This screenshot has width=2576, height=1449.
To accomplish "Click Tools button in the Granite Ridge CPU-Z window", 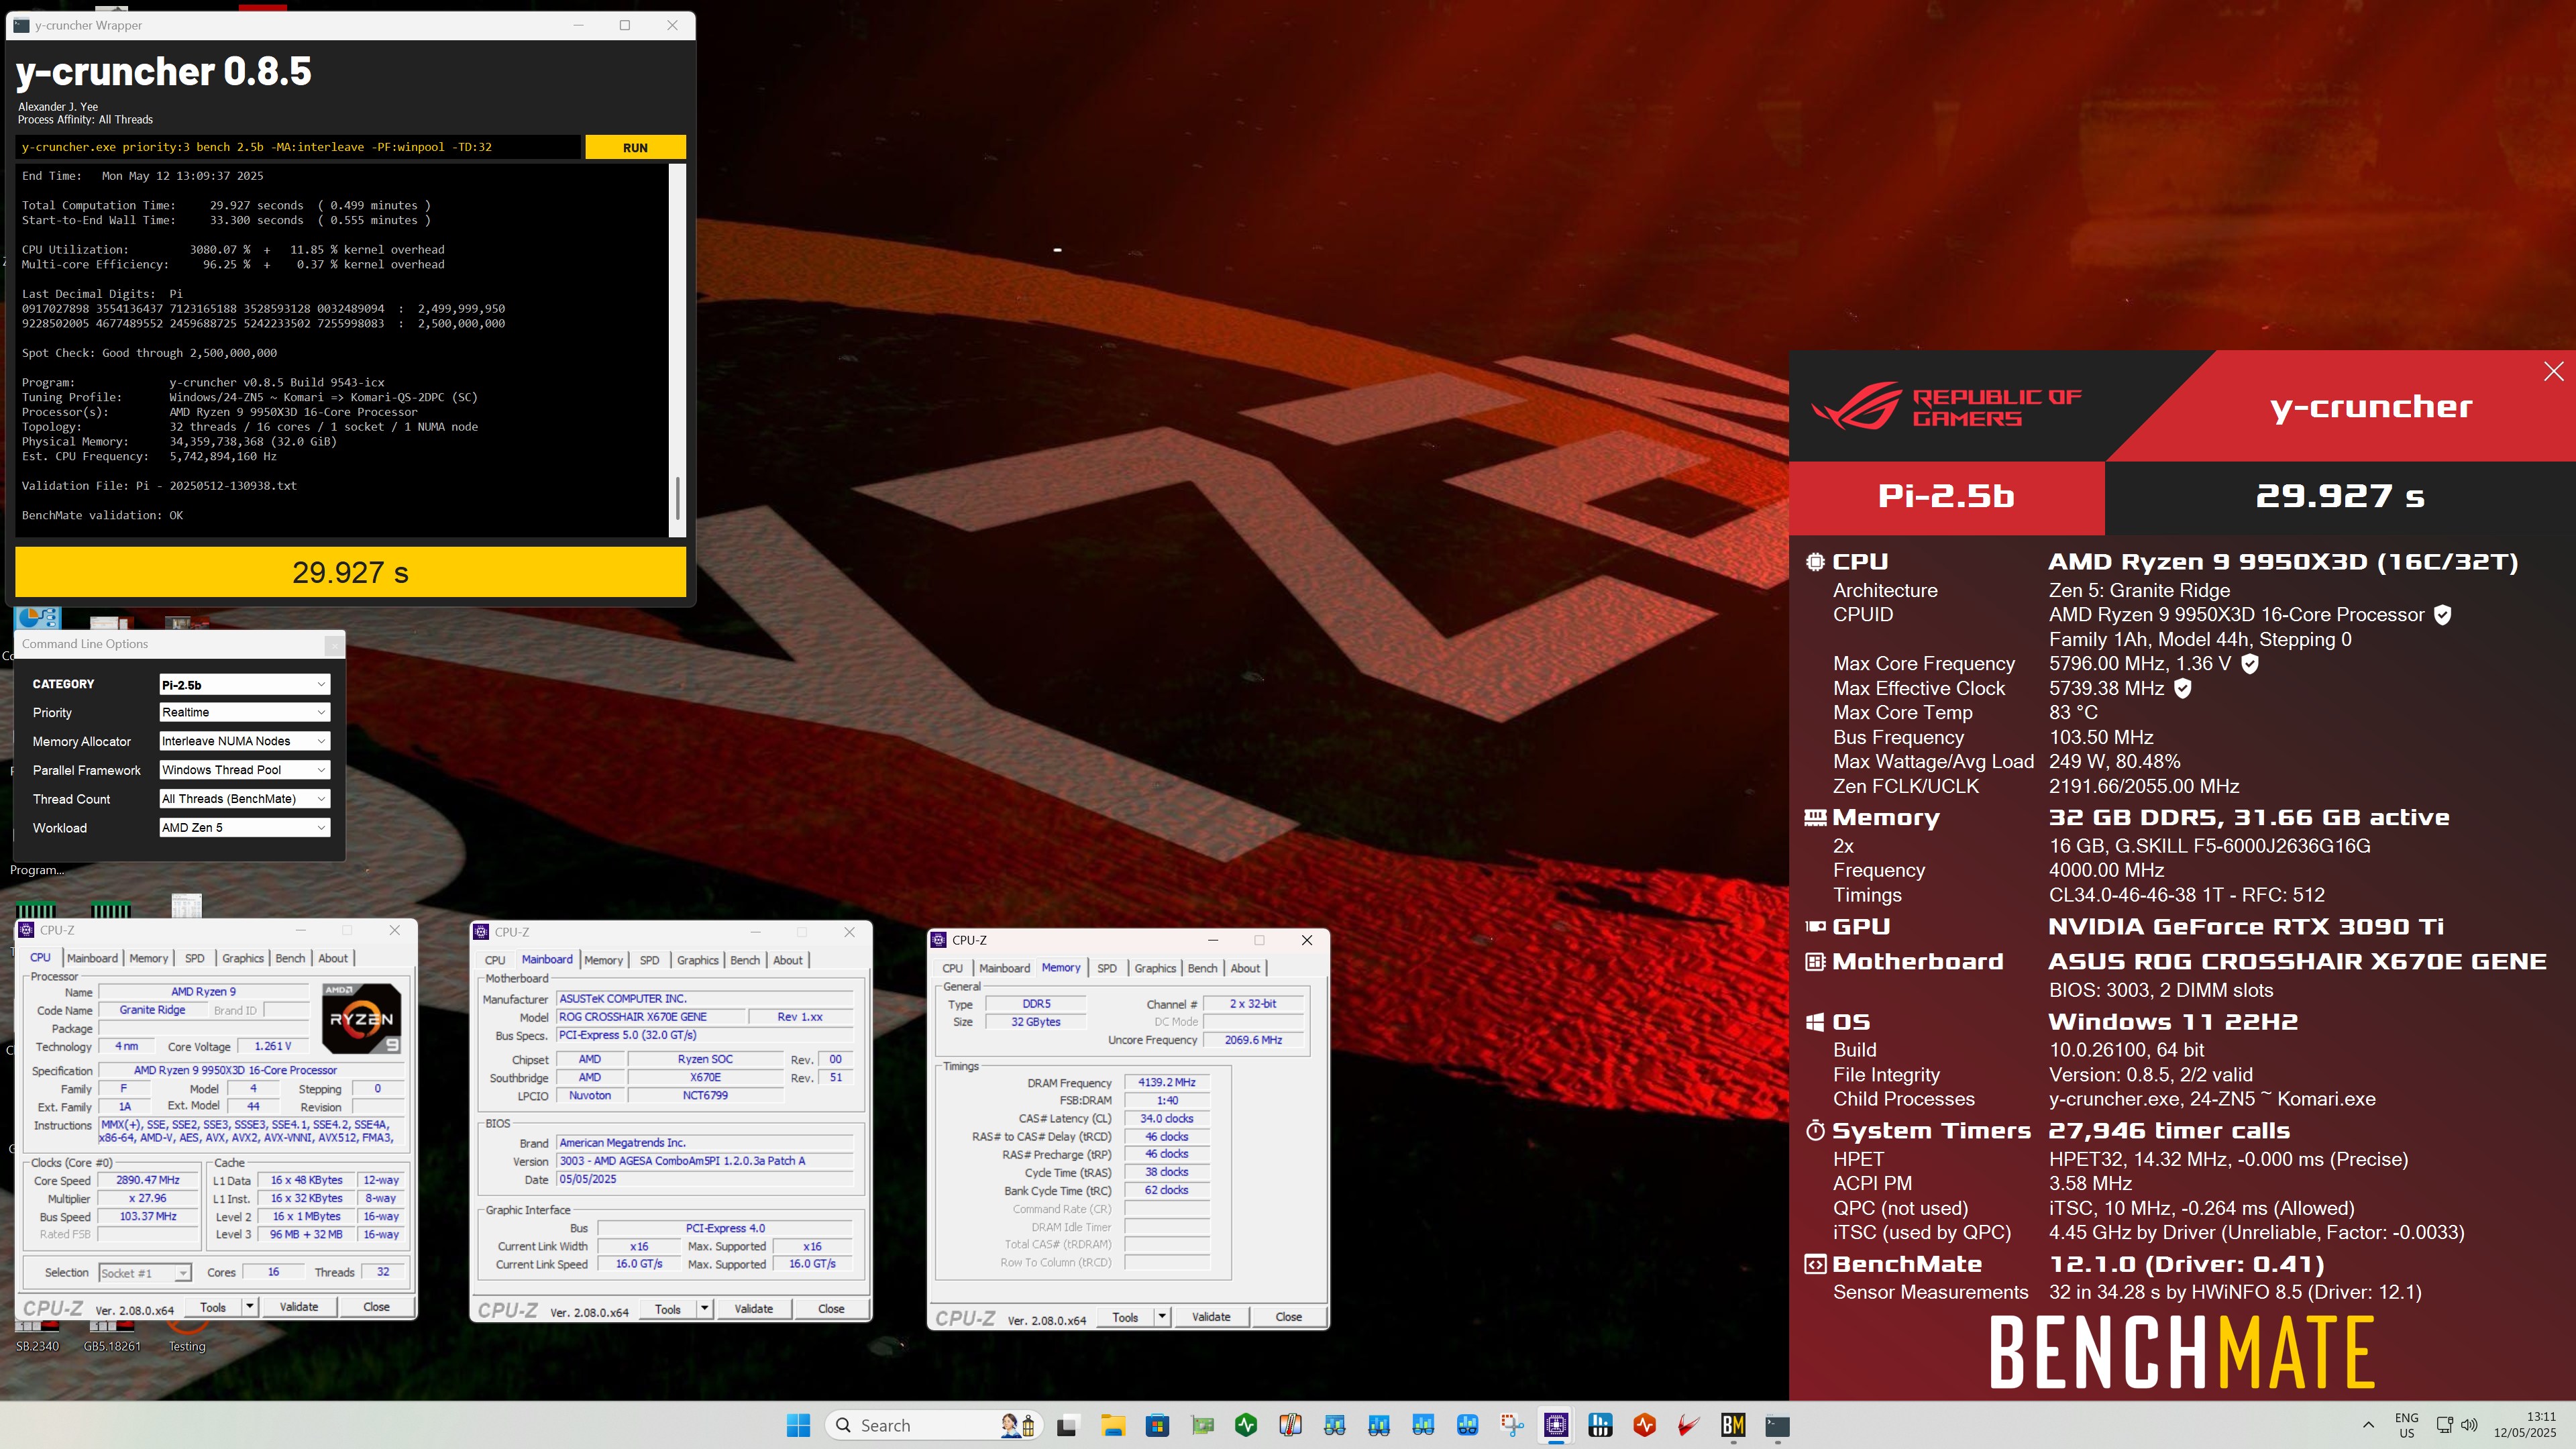I will pyautogui.click(x=213, y=1307).
